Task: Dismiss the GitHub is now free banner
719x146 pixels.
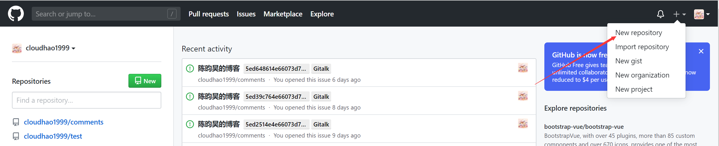Action: [x=701, y=51]
